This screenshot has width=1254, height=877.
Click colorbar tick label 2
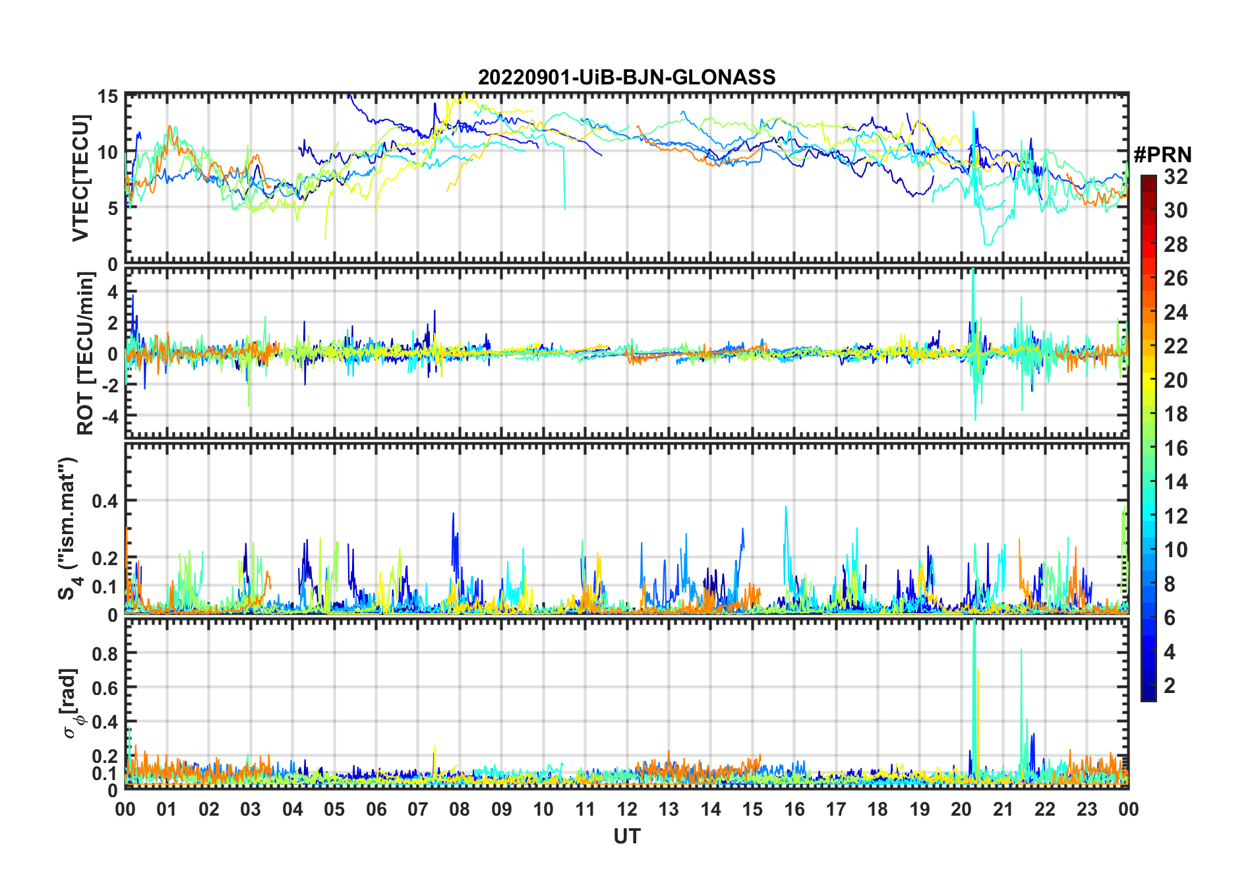(1170, 686)
